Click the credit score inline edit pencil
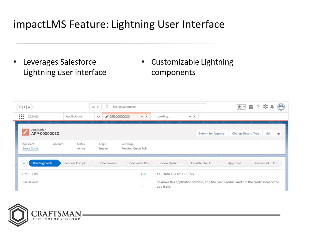This screenshot has width=313, height=235. [x=142, y=187]
